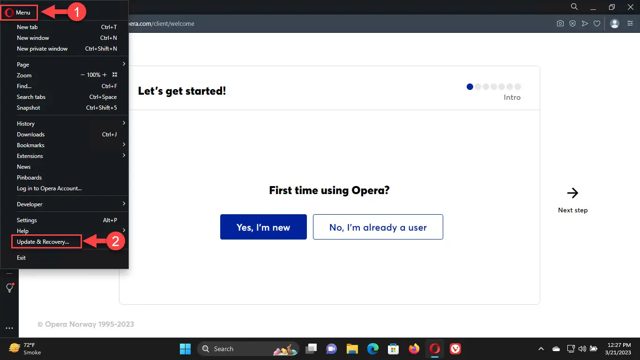Increase zoom with plus button

pos(104,75)
